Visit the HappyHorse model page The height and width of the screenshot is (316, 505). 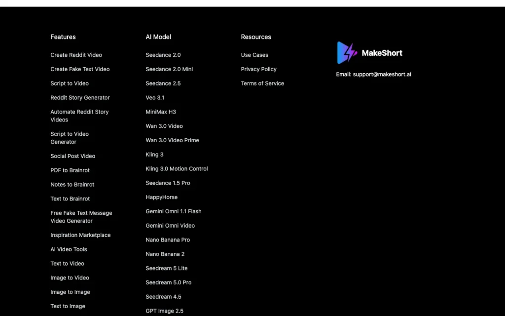point(161,197)
